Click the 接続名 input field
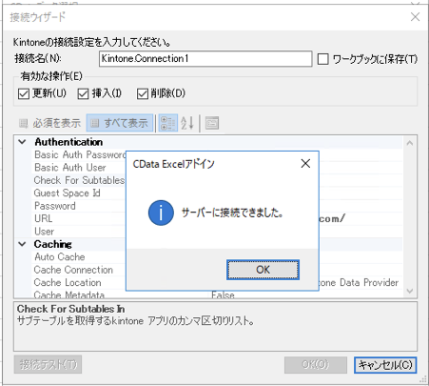This screenshot has width=429, height=386. (205, 59)
